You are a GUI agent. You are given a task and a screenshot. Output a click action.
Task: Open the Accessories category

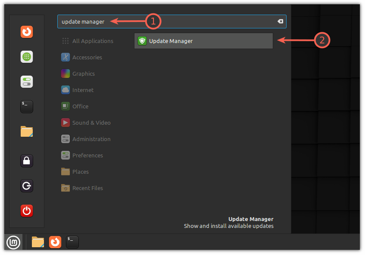tap(82, 57)
